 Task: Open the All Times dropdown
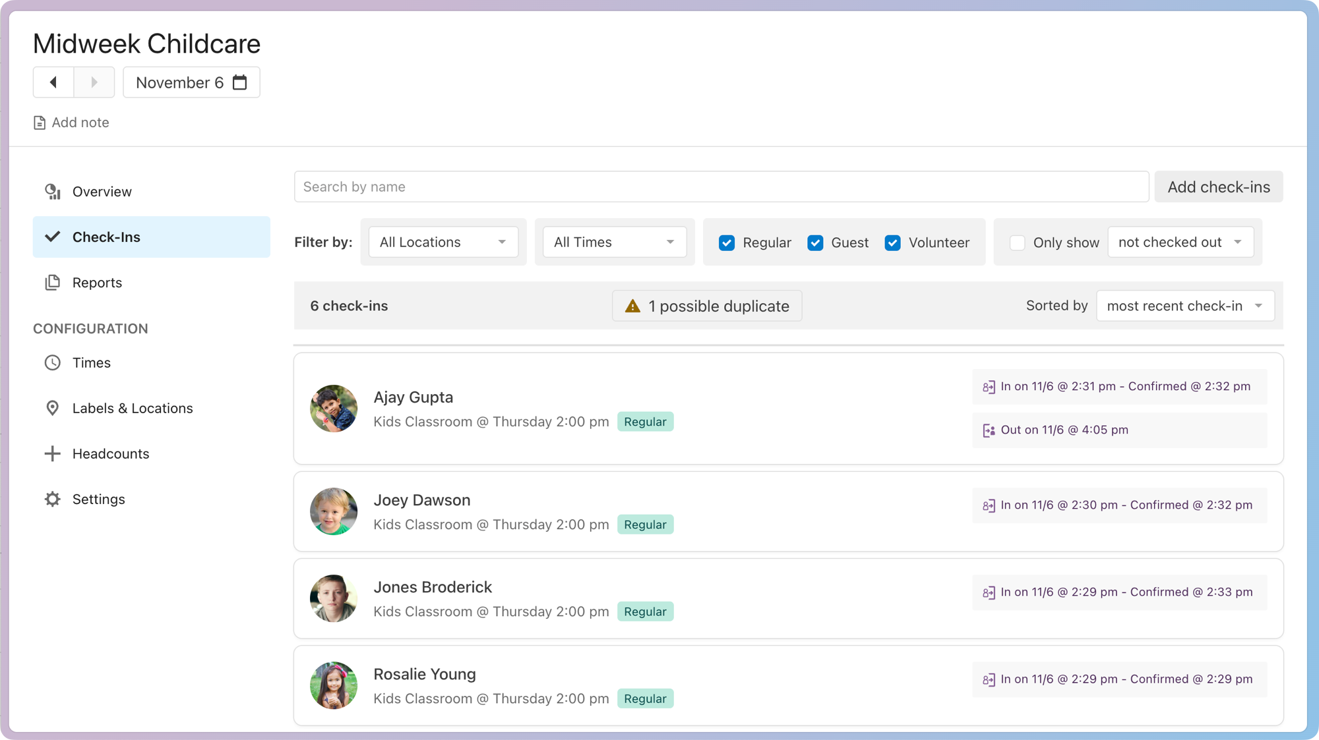614,242
